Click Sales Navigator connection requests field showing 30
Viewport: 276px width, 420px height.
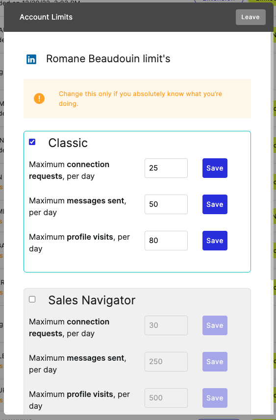coord(166,325)
